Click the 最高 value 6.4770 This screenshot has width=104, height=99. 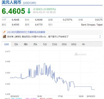(x=39, y=24)
